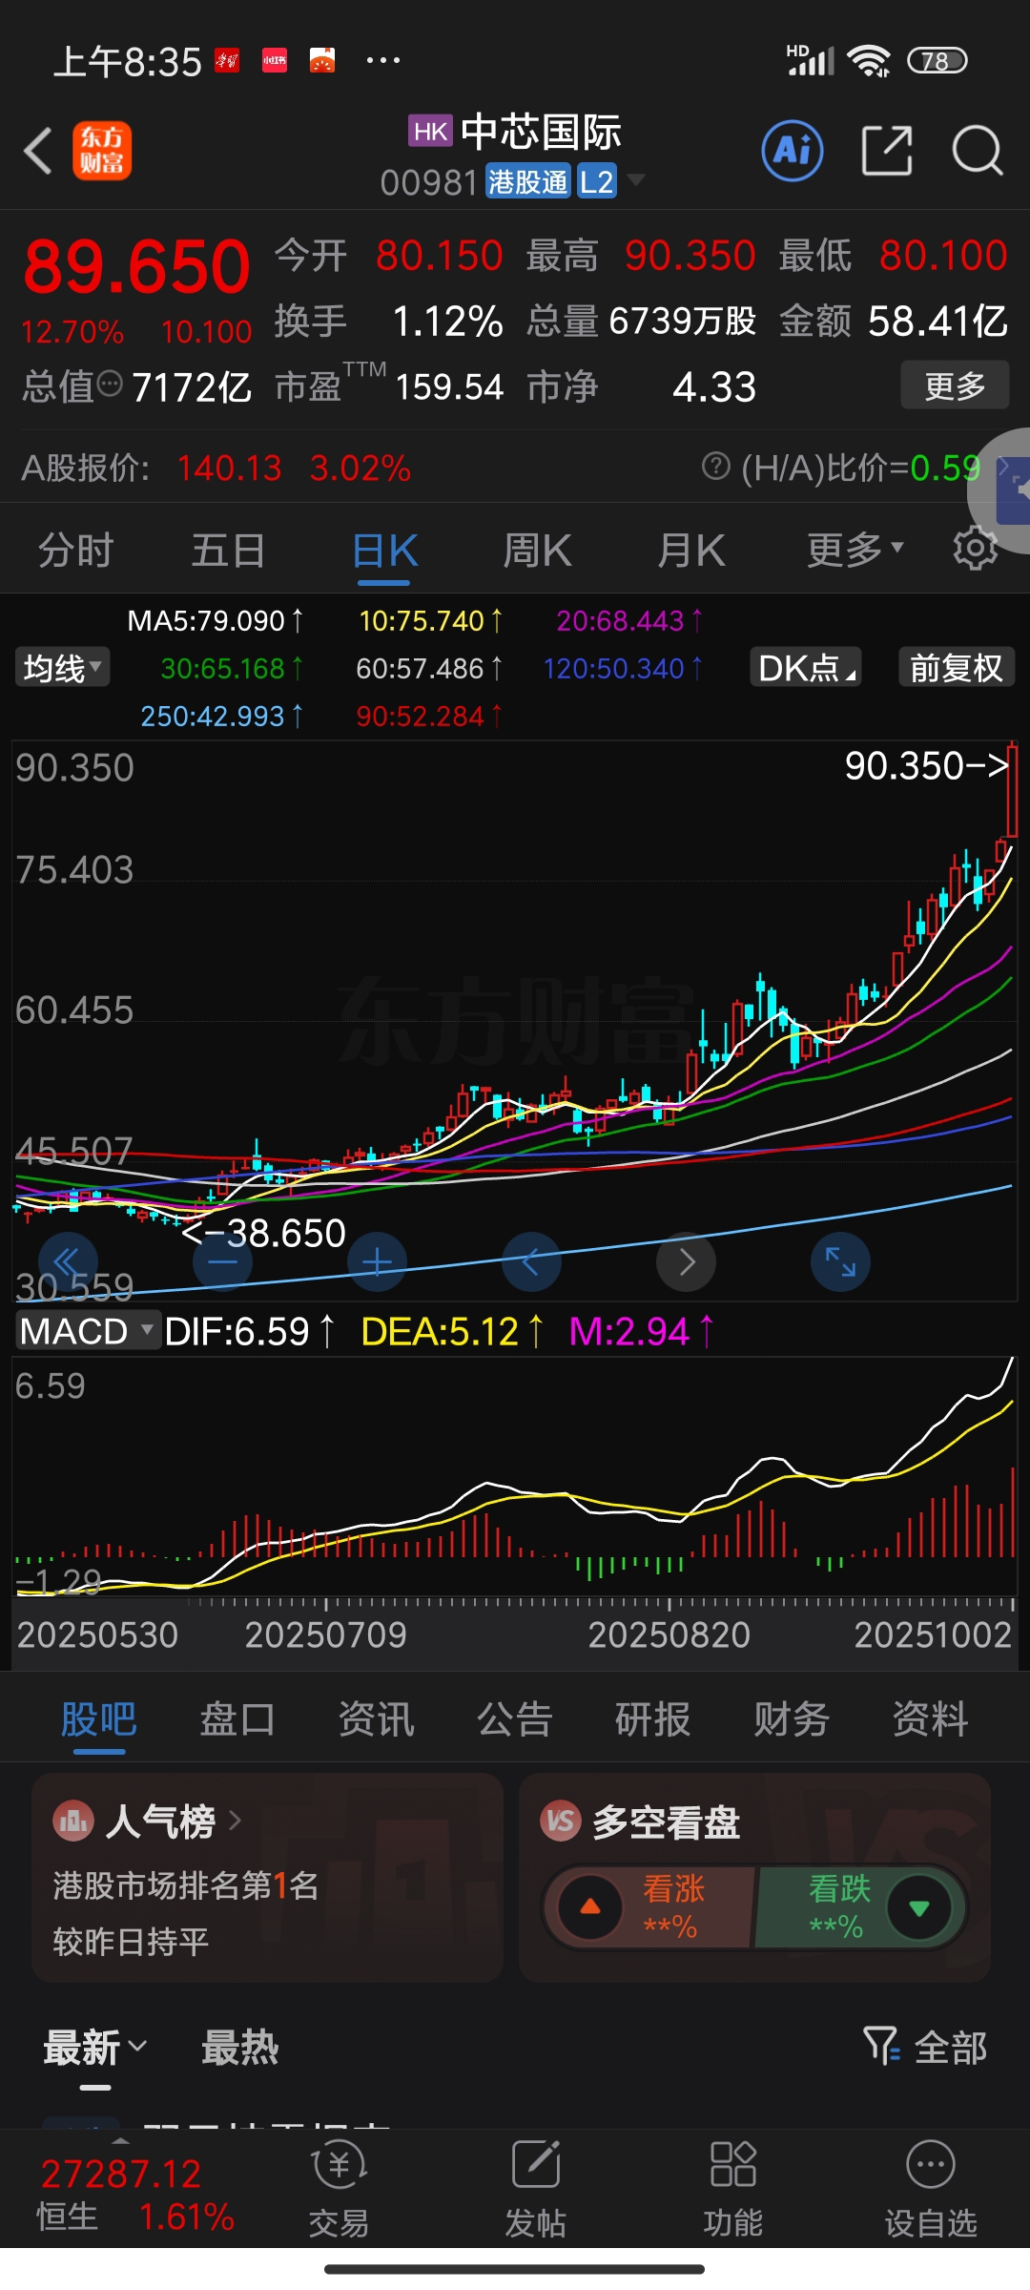
Task: Tap the 人气榜 chart icon
Action: point(73,1822)
